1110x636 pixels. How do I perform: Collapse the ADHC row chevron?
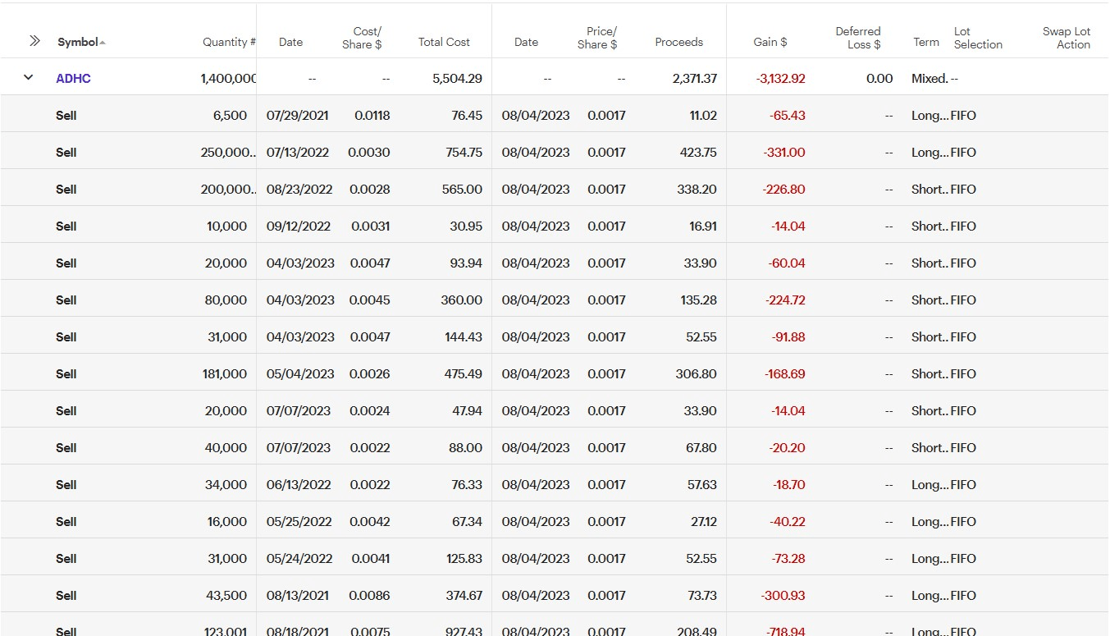click(x=29, y=77)
